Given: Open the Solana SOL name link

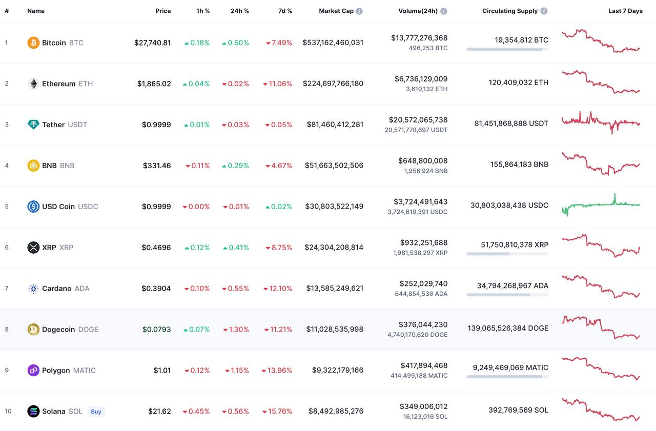Looking at the screenshot, I should 62,412.
